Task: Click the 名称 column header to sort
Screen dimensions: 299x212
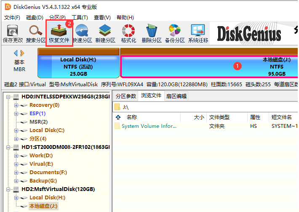Action: [x=132, y=117]
